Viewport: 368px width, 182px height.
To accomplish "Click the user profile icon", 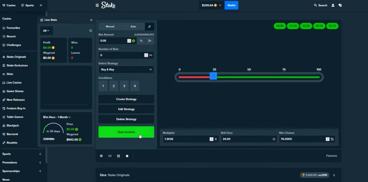I will [333, 5].
